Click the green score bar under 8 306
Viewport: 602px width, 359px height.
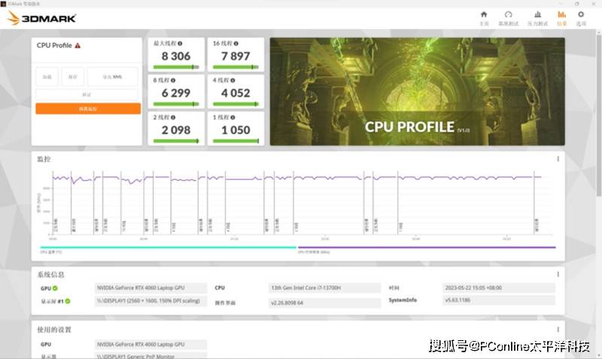coord(176,67)
